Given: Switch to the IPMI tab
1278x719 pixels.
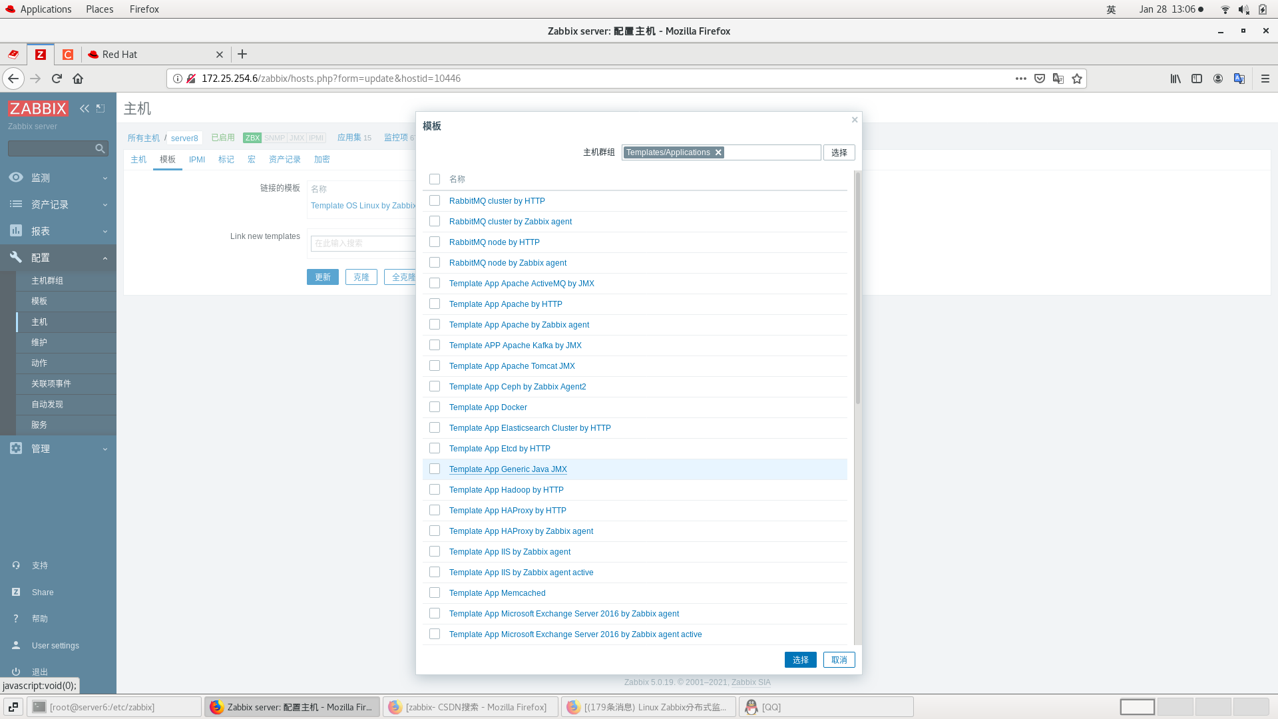Looking at the screenshot, I should (197, 160).
